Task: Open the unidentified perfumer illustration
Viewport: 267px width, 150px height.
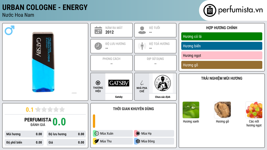Action: click(x=163, y=83)
